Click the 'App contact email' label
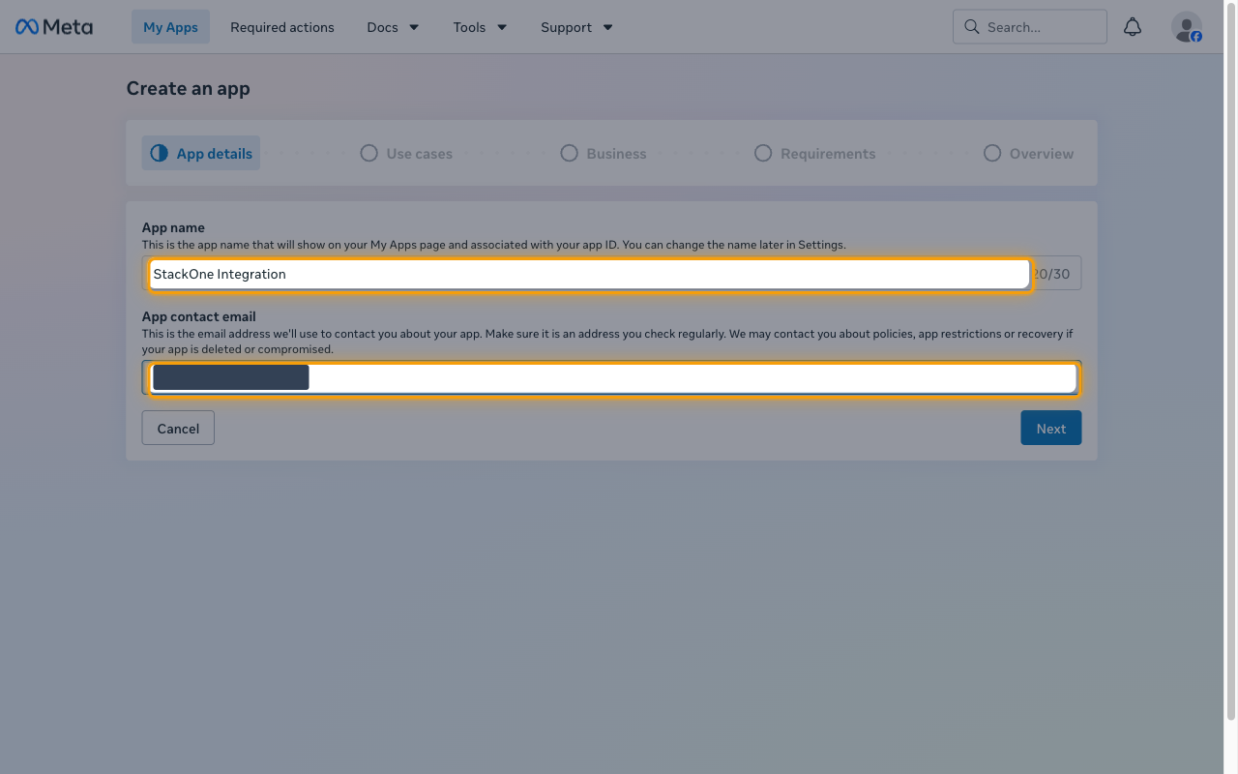Viewport: 1238px width, 774px height. [x=199, y=316]
